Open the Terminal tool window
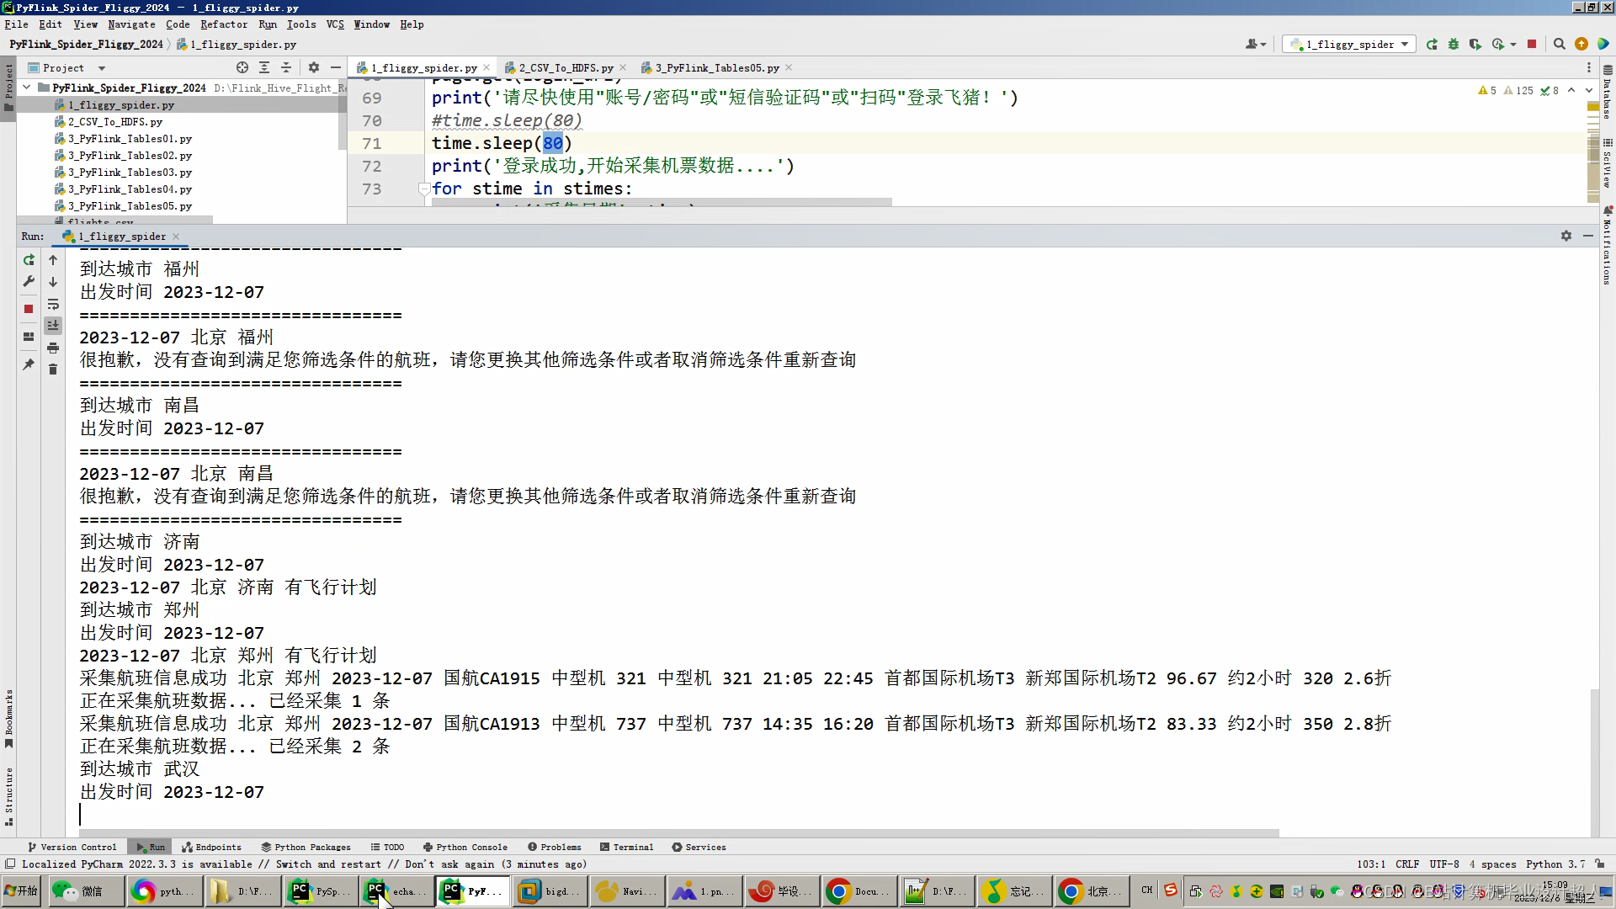Screen dimensions: 1616x909 click(x=627, y=848)
